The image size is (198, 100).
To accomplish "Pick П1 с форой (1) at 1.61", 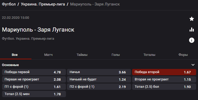I will click(34, 87).
